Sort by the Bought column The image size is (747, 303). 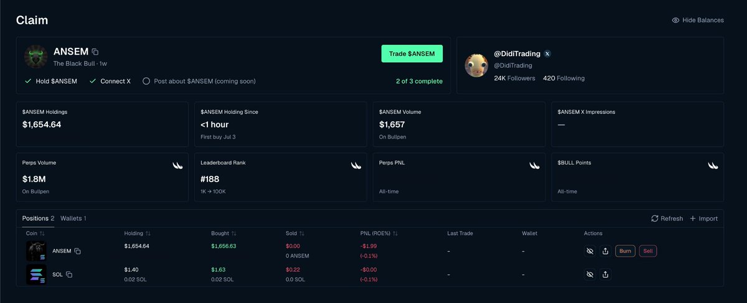[x=223, y=233]
